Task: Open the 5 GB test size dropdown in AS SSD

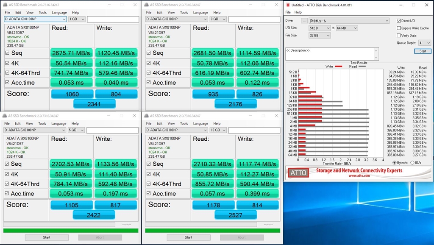Action: click(76, 130)
